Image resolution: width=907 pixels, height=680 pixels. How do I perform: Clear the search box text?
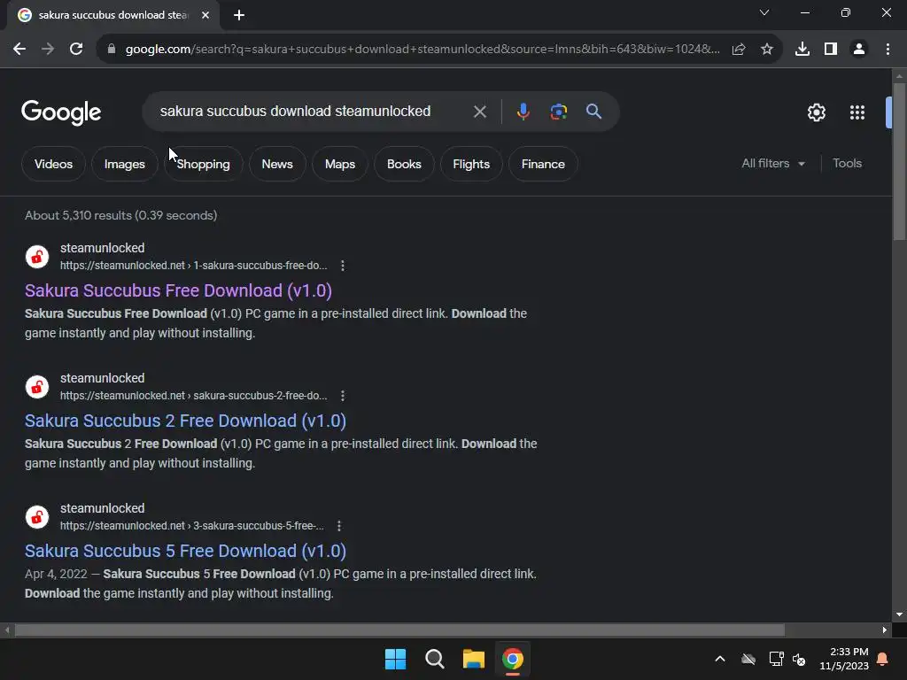[x=479, y=112]
